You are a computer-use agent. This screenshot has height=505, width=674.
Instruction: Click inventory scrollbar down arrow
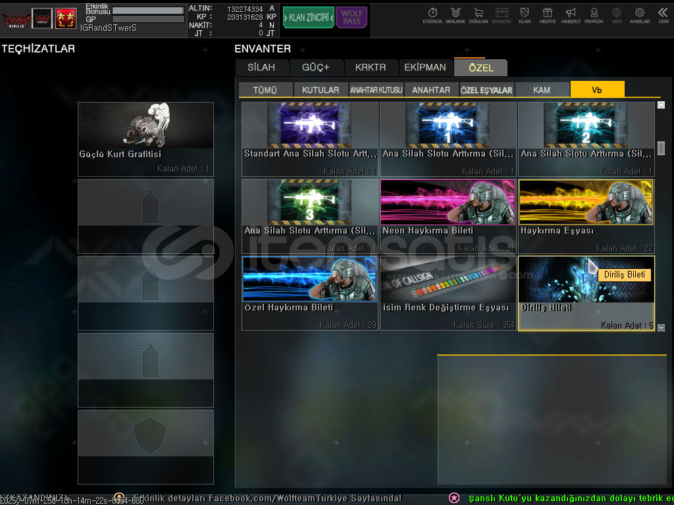[x=661, y=327]
